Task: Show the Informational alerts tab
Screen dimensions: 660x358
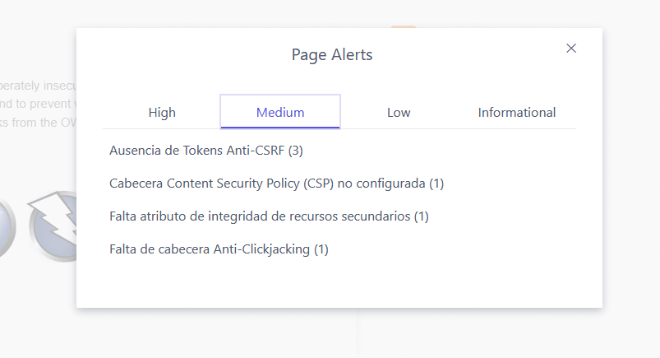Action: 517,113
